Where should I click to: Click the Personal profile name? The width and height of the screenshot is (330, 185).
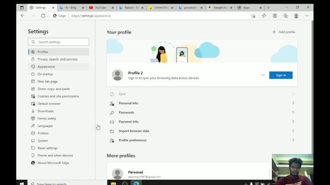pos(136,172)
